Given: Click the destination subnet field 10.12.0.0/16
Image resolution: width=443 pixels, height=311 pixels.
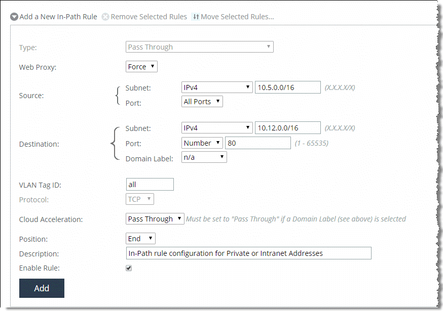Looking at the screenshot, I should pos(287,128).
